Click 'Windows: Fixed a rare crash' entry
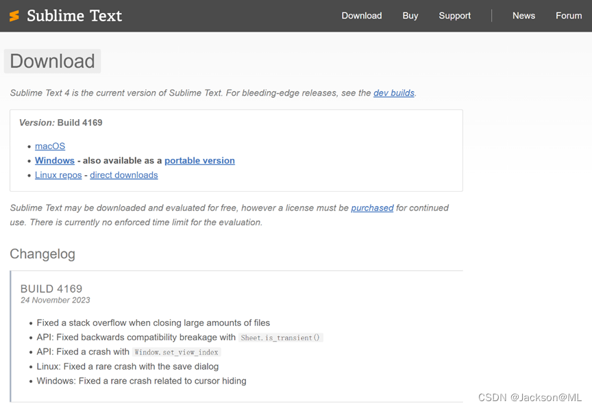Screen dimensions: 592x408 pyautogui.click(x=141, y=381)
